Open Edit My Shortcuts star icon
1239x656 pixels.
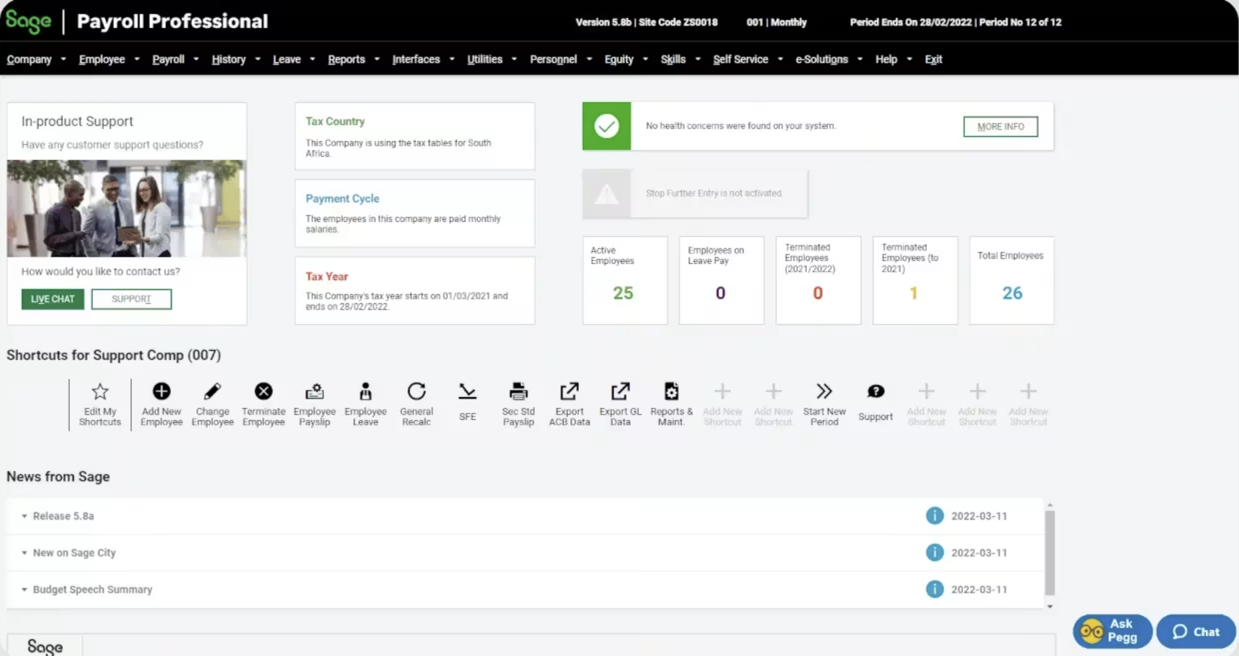click(x=100, y=391)
